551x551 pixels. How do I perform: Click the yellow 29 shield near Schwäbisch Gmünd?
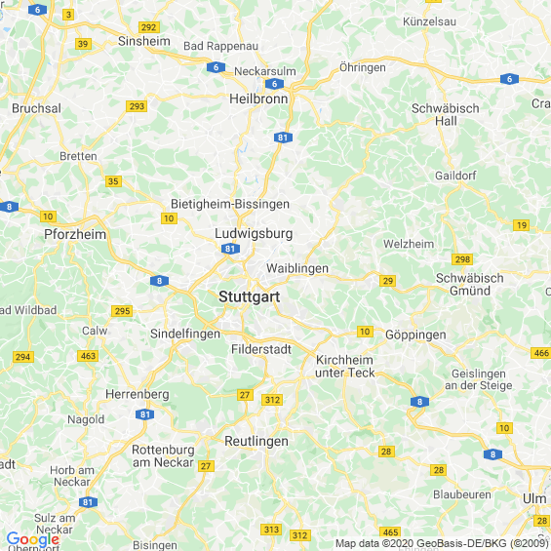(x=387, y=281)
